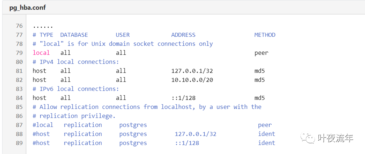
Task: Click 'md5' on the 10.10.0.0/20 line
Action: click(x=259, y=80)
